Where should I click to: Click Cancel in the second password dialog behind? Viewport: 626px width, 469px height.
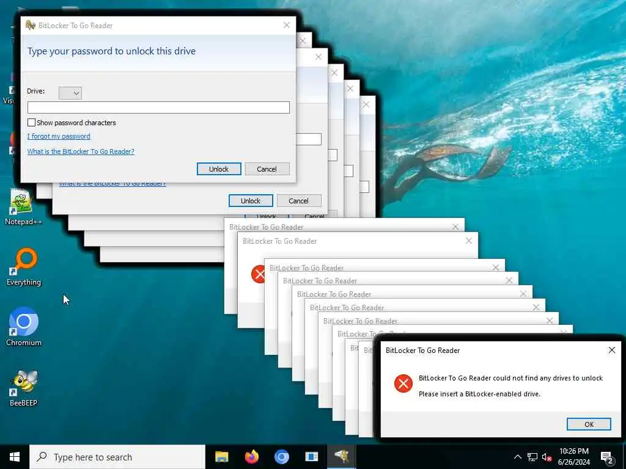tap(298, 200)
